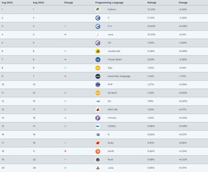Viewport: 208px width, 172px height.
Task: Click the Programming Language column header
Action: [x=109, y=3]
